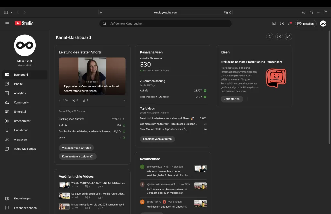Click the go live broadcast icon
Image resolution: width=331 pixels, height=214 pixels.
click(279, 37)
